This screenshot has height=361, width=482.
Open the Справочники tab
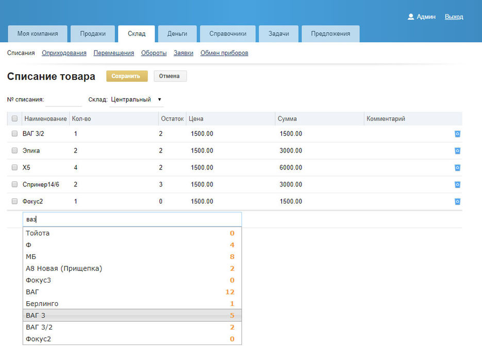(x=227, y=34)
